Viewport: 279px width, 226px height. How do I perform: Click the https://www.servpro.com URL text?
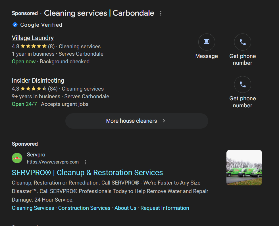(x=53, y=162)
